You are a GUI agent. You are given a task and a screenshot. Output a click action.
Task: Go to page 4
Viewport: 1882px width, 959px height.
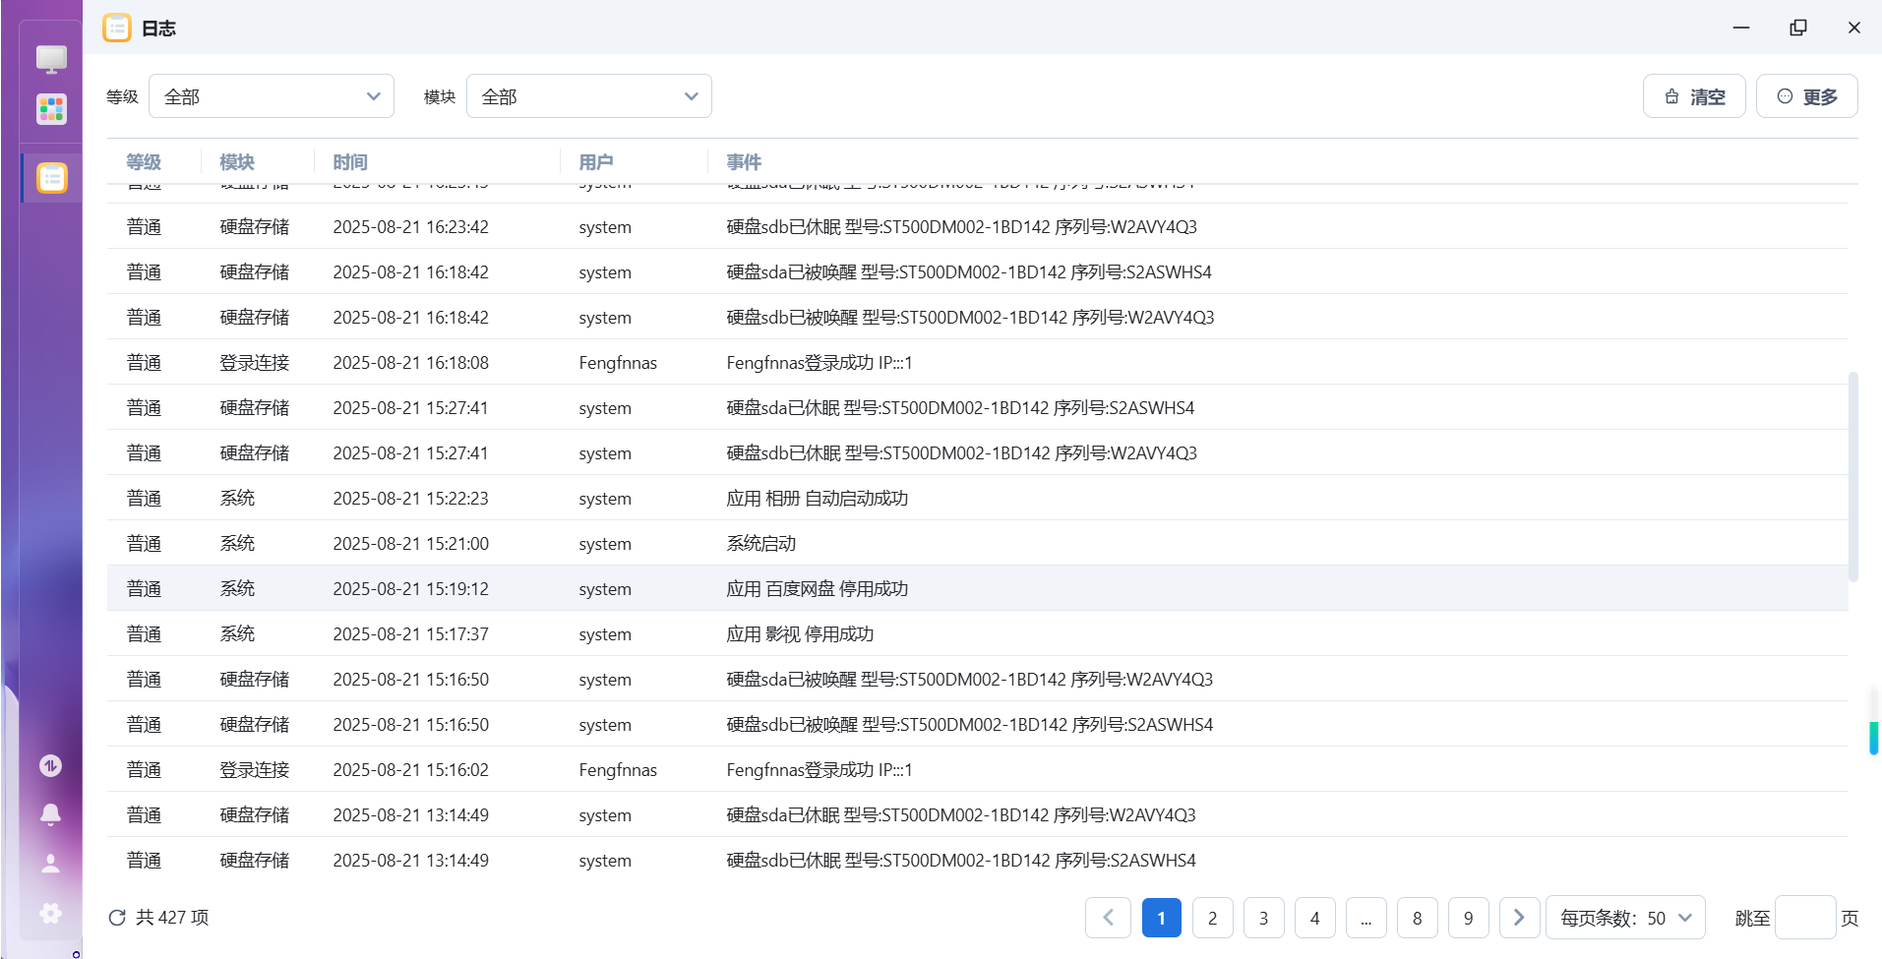(x=1315, y=918)
